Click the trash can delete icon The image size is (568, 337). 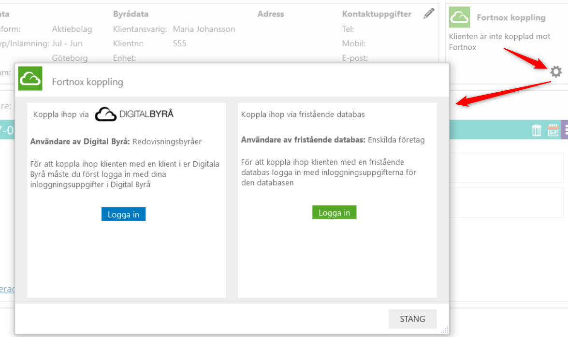pos(537,130)
